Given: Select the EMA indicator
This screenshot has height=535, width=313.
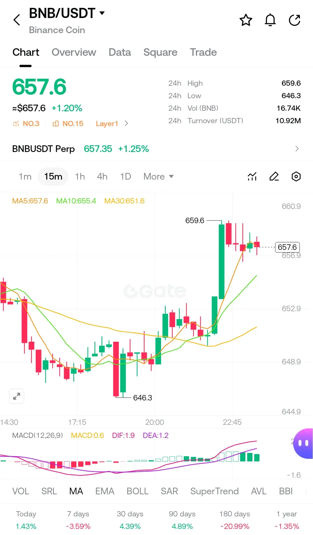Looking at the screenshot, I should (105, 491).
